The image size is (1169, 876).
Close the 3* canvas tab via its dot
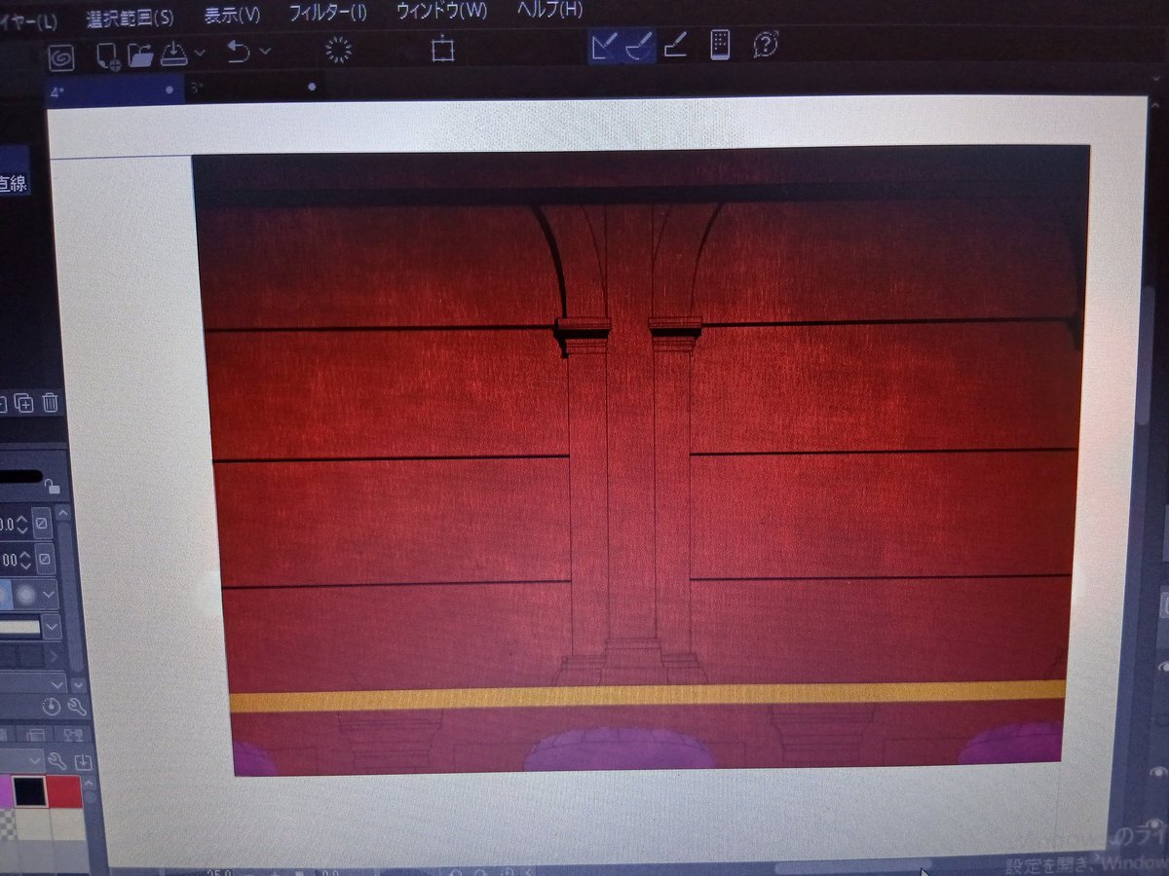coord(312,87)
